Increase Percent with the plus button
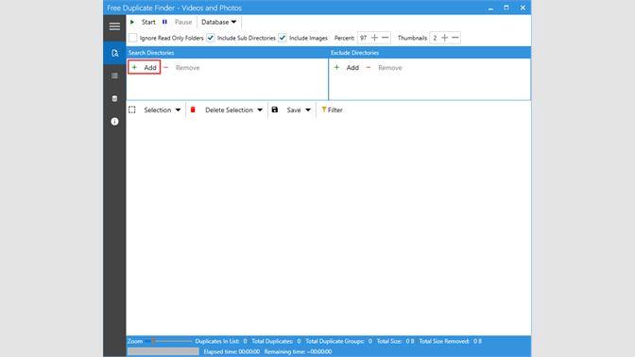Viewport: 635px width, 357px height. pyautogui.click(x=374, y=38)
